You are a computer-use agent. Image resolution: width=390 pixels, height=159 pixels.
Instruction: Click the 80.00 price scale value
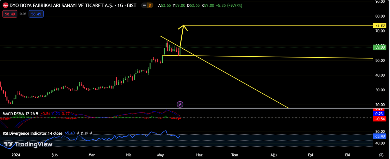pos(380,16)
